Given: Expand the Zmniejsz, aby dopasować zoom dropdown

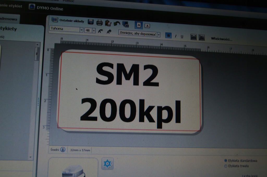Looking at the screenshot, I should 159,34.
